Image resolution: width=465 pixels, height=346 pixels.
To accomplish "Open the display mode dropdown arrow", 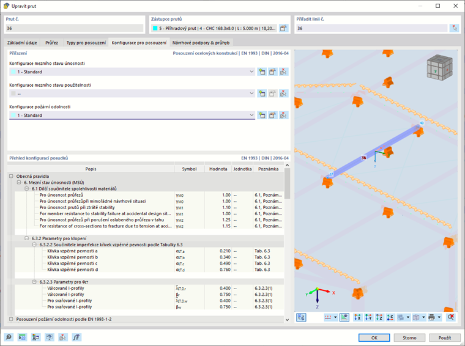I will (x=408, y=317).
